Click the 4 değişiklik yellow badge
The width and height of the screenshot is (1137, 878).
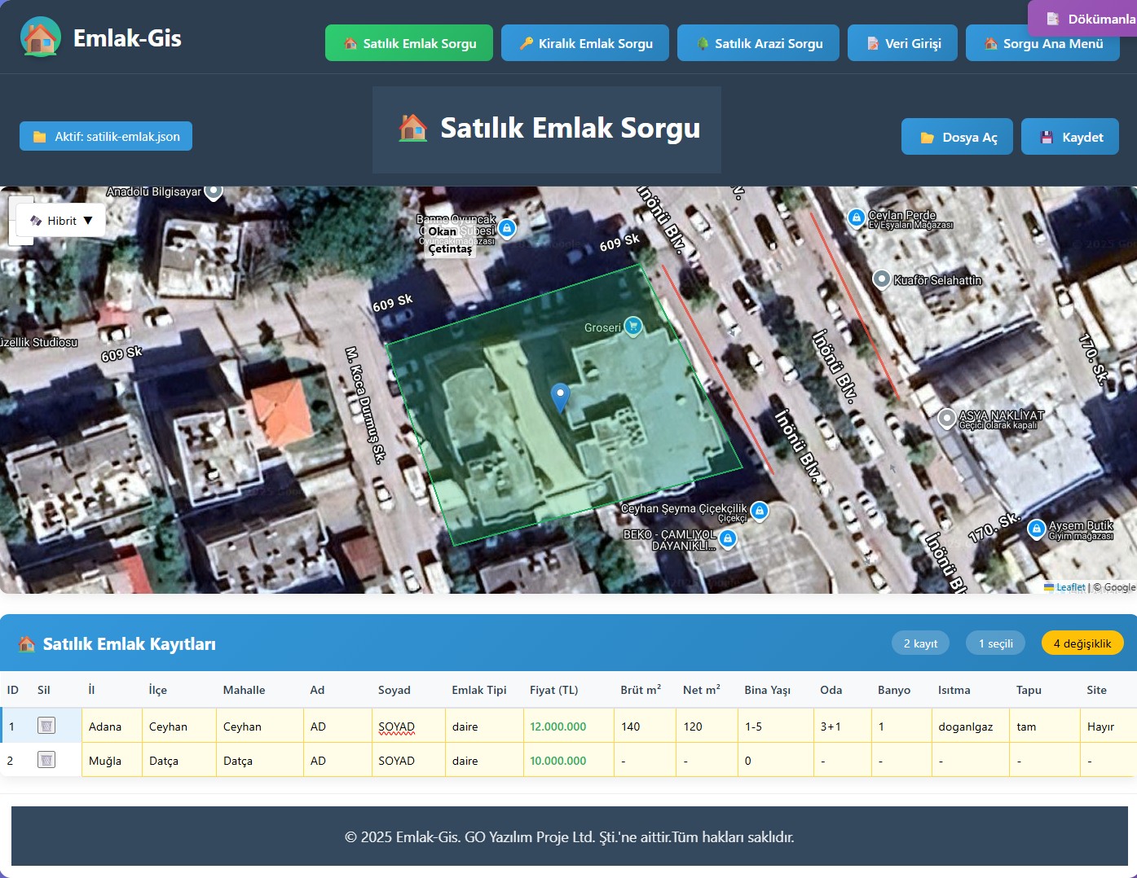[x=1082, y=643]
